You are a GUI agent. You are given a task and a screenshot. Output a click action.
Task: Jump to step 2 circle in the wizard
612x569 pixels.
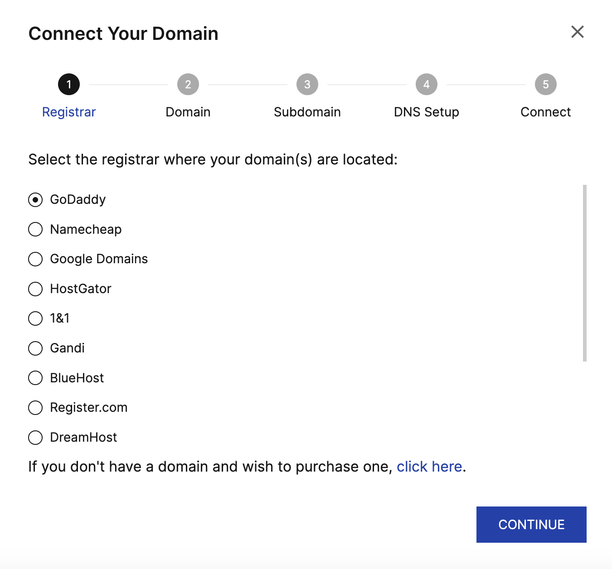[188, 84]
